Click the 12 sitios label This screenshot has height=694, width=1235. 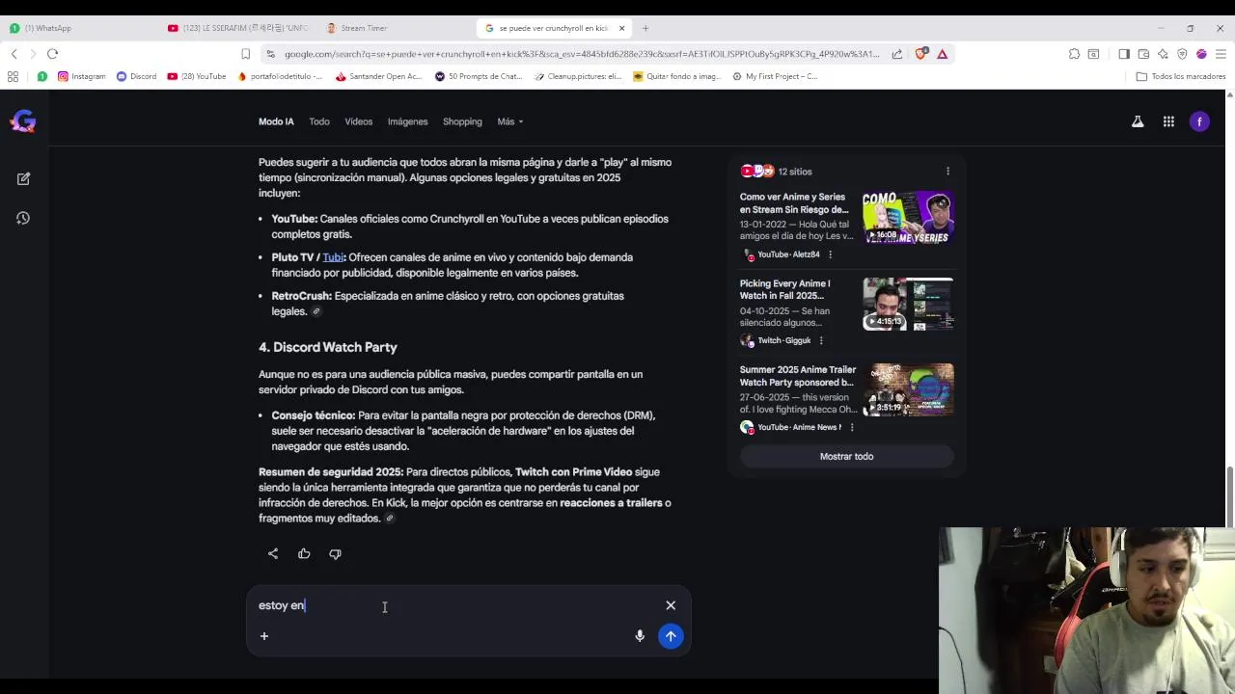(795, 172)
